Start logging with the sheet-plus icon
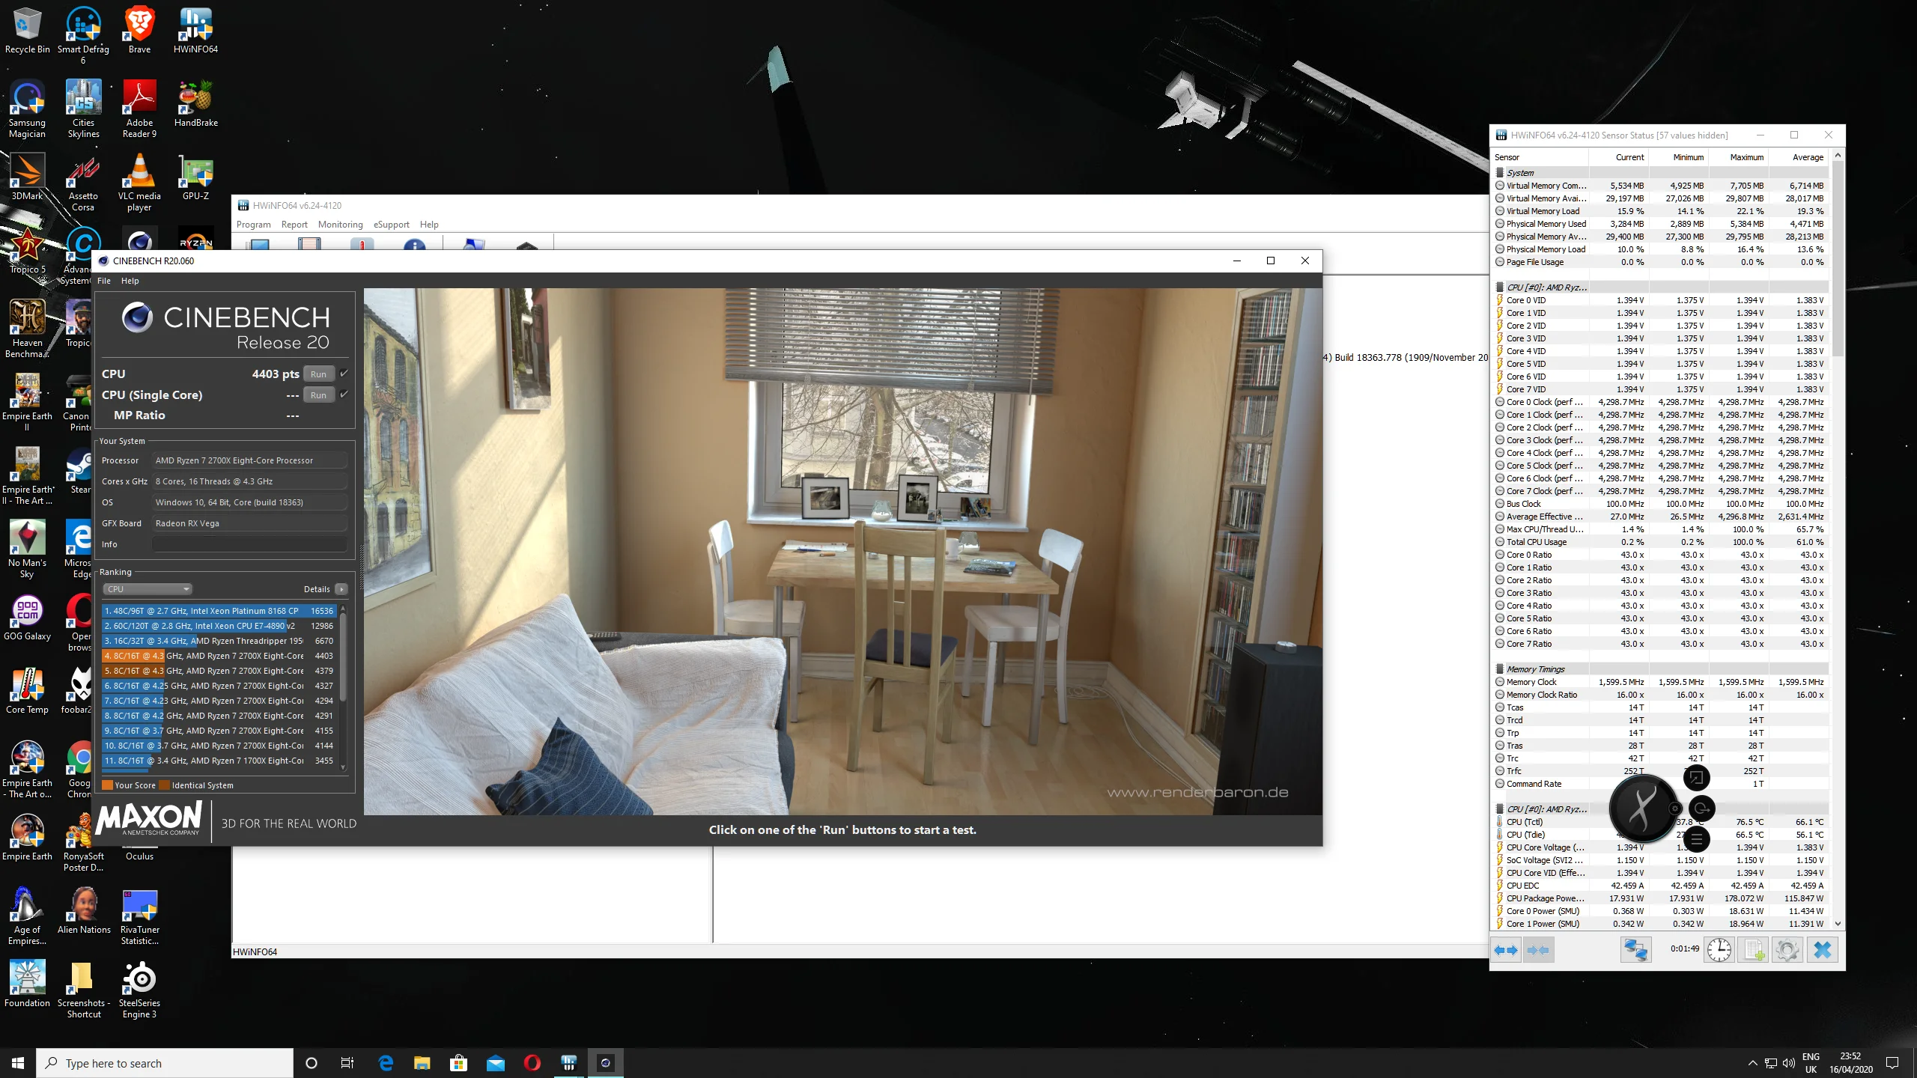The width and height of the screenshot is (1917, 1078). click(x=1753, y=950)
